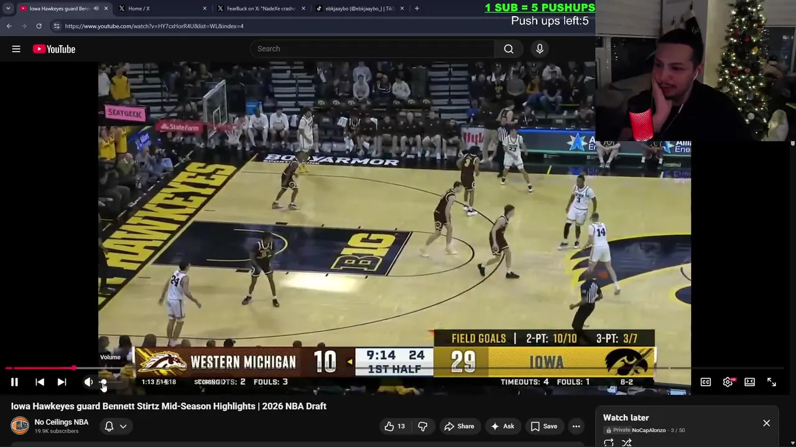Enter full screen mode
Viewport: 796px width, 447px height.
[772, 382]
